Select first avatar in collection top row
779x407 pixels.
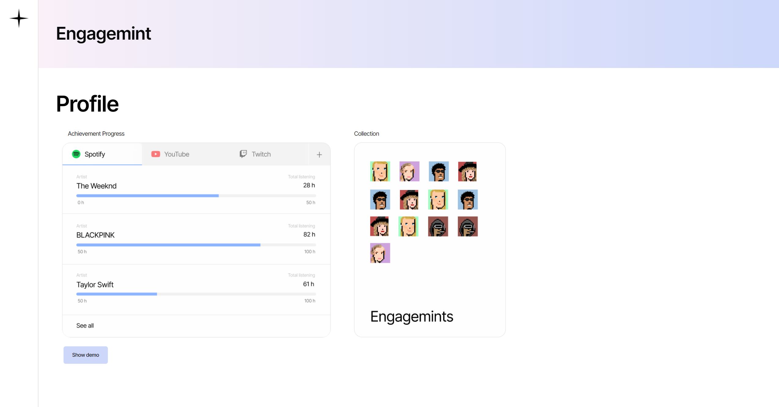[380, 171]
